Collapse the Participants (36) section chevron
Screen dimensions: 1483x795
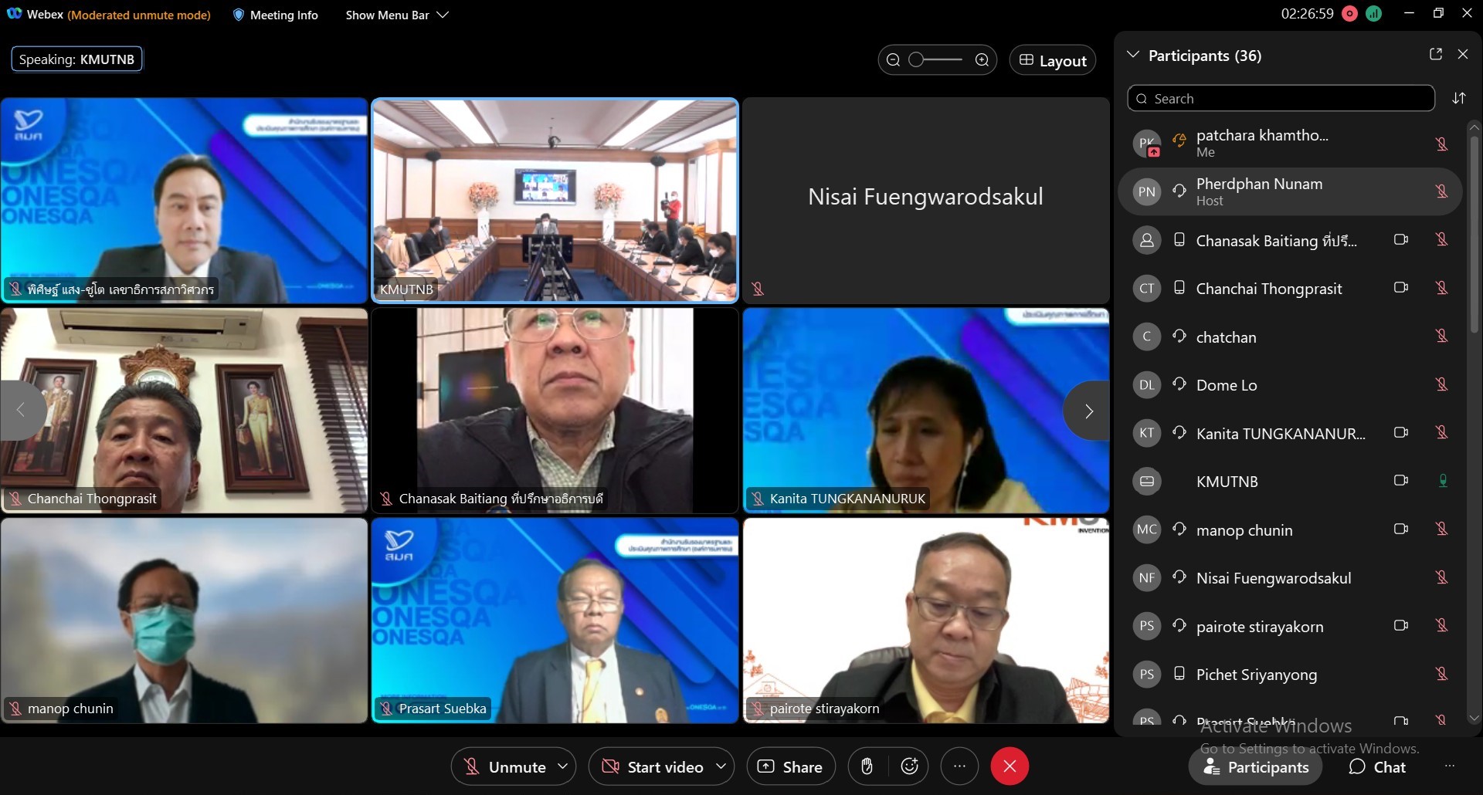click(x=1133, y=55)
